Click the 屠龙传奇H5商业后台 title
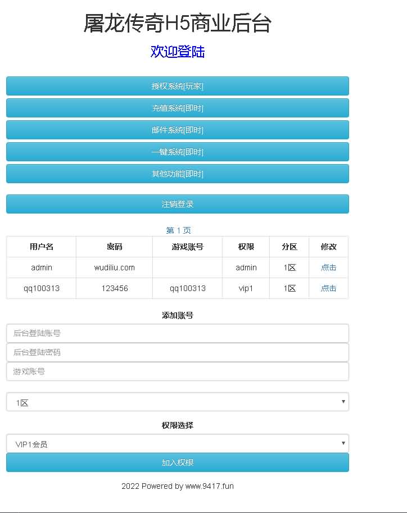Image resolution: width=407 pixels, height=513 pixels. 178,23
